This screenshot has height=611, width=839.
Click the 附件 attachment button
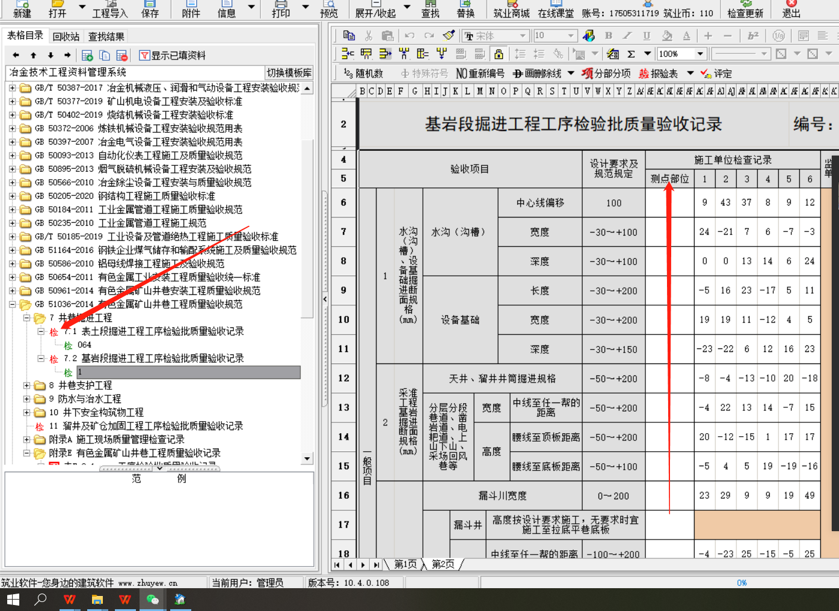click(x=191, y=9)
